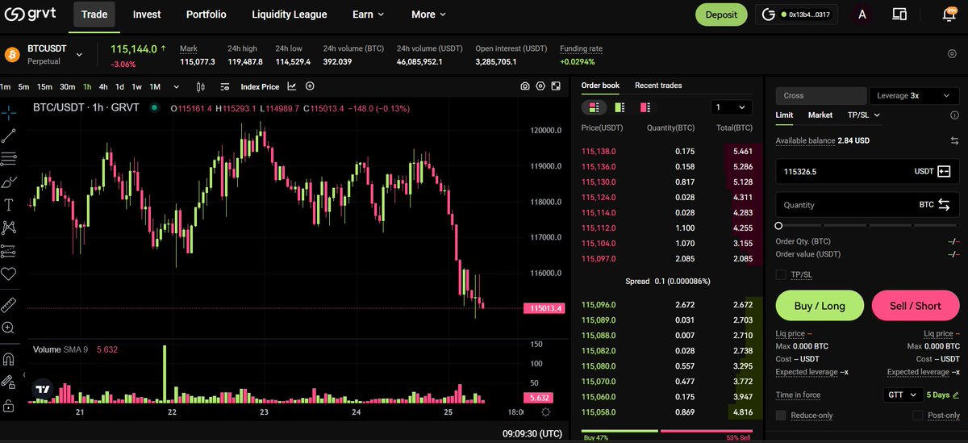Image resolution: width=968 pixels, height=443 pixels.
Task: Click the transfer arrows beside Available balance
Action: pos(954,140)
